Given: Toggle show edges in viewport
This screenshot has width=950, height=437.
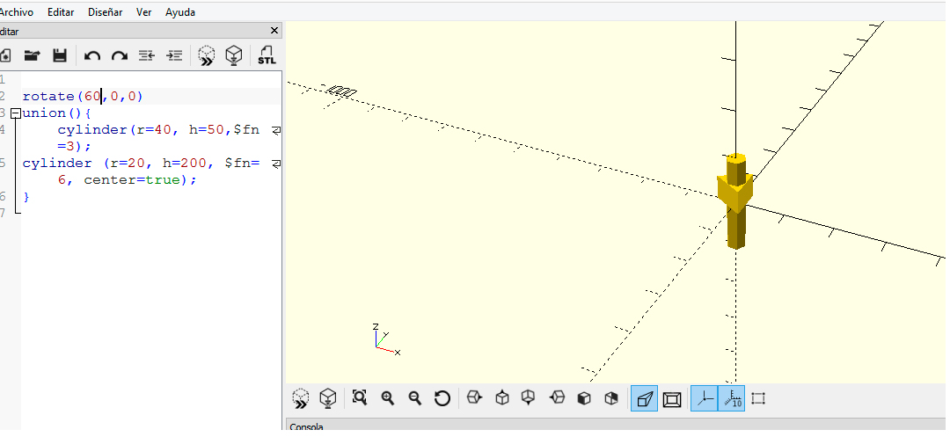Looking at the screenshot, I should [x=759, y=398].
